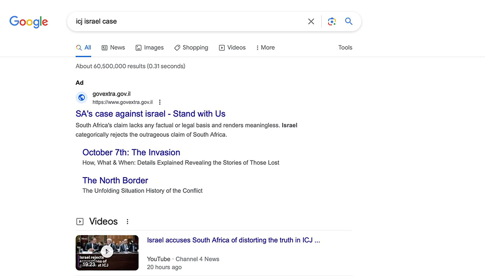
Task: Click the govextra.gov.il site name
Action: pyautogui.click(x=111, y=94)
